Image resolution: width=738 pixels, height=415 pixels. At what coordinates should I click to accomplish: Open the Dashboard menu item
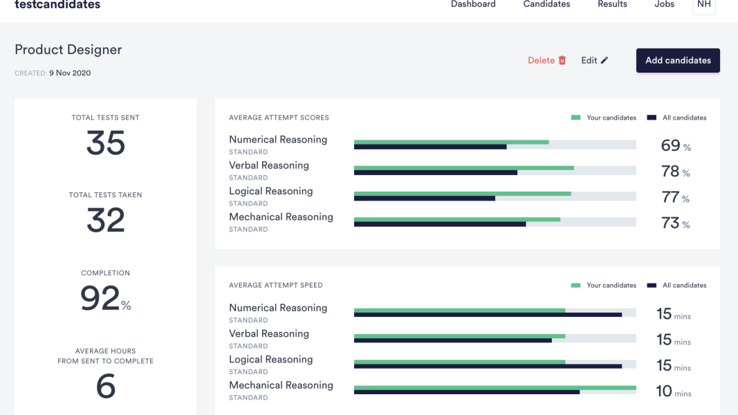coord(473,4)
